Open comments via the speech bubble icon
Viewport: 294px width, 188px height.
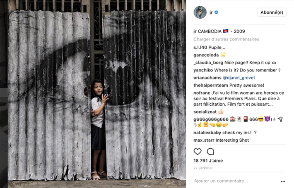210,152
